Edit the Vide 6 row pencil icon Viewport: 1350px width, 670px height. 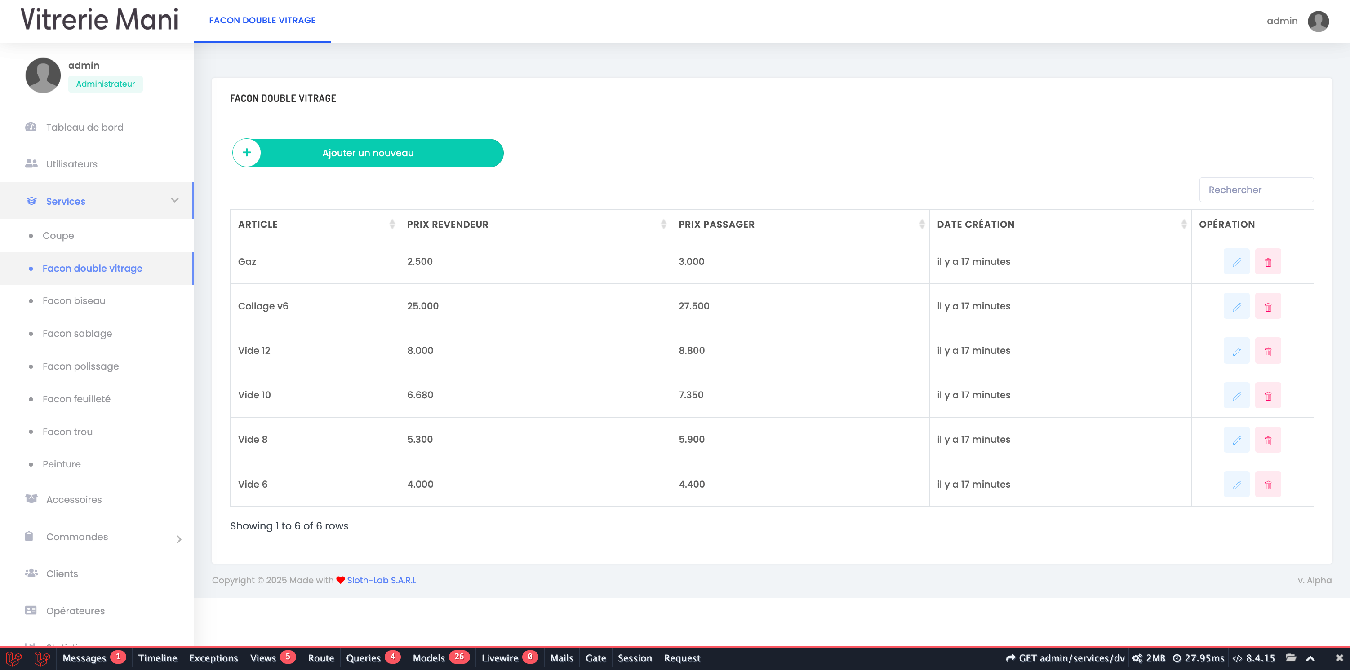pos(1236,484)
